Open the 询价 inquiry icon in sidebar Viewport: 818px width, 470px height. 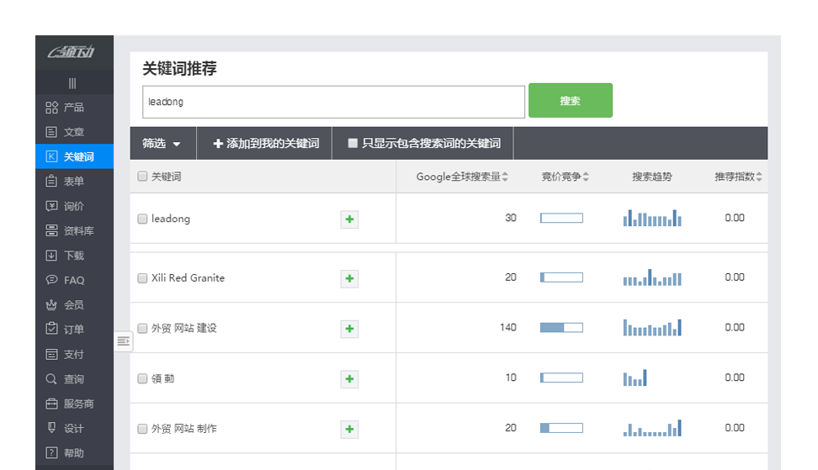pos(52,206)
